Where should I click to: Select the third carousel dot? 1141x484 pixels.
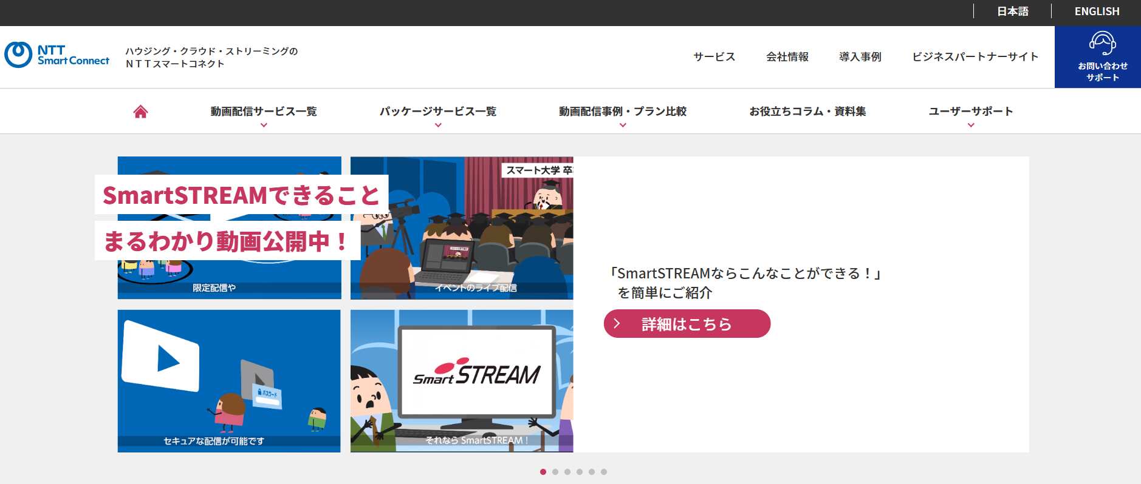point(567,472)
